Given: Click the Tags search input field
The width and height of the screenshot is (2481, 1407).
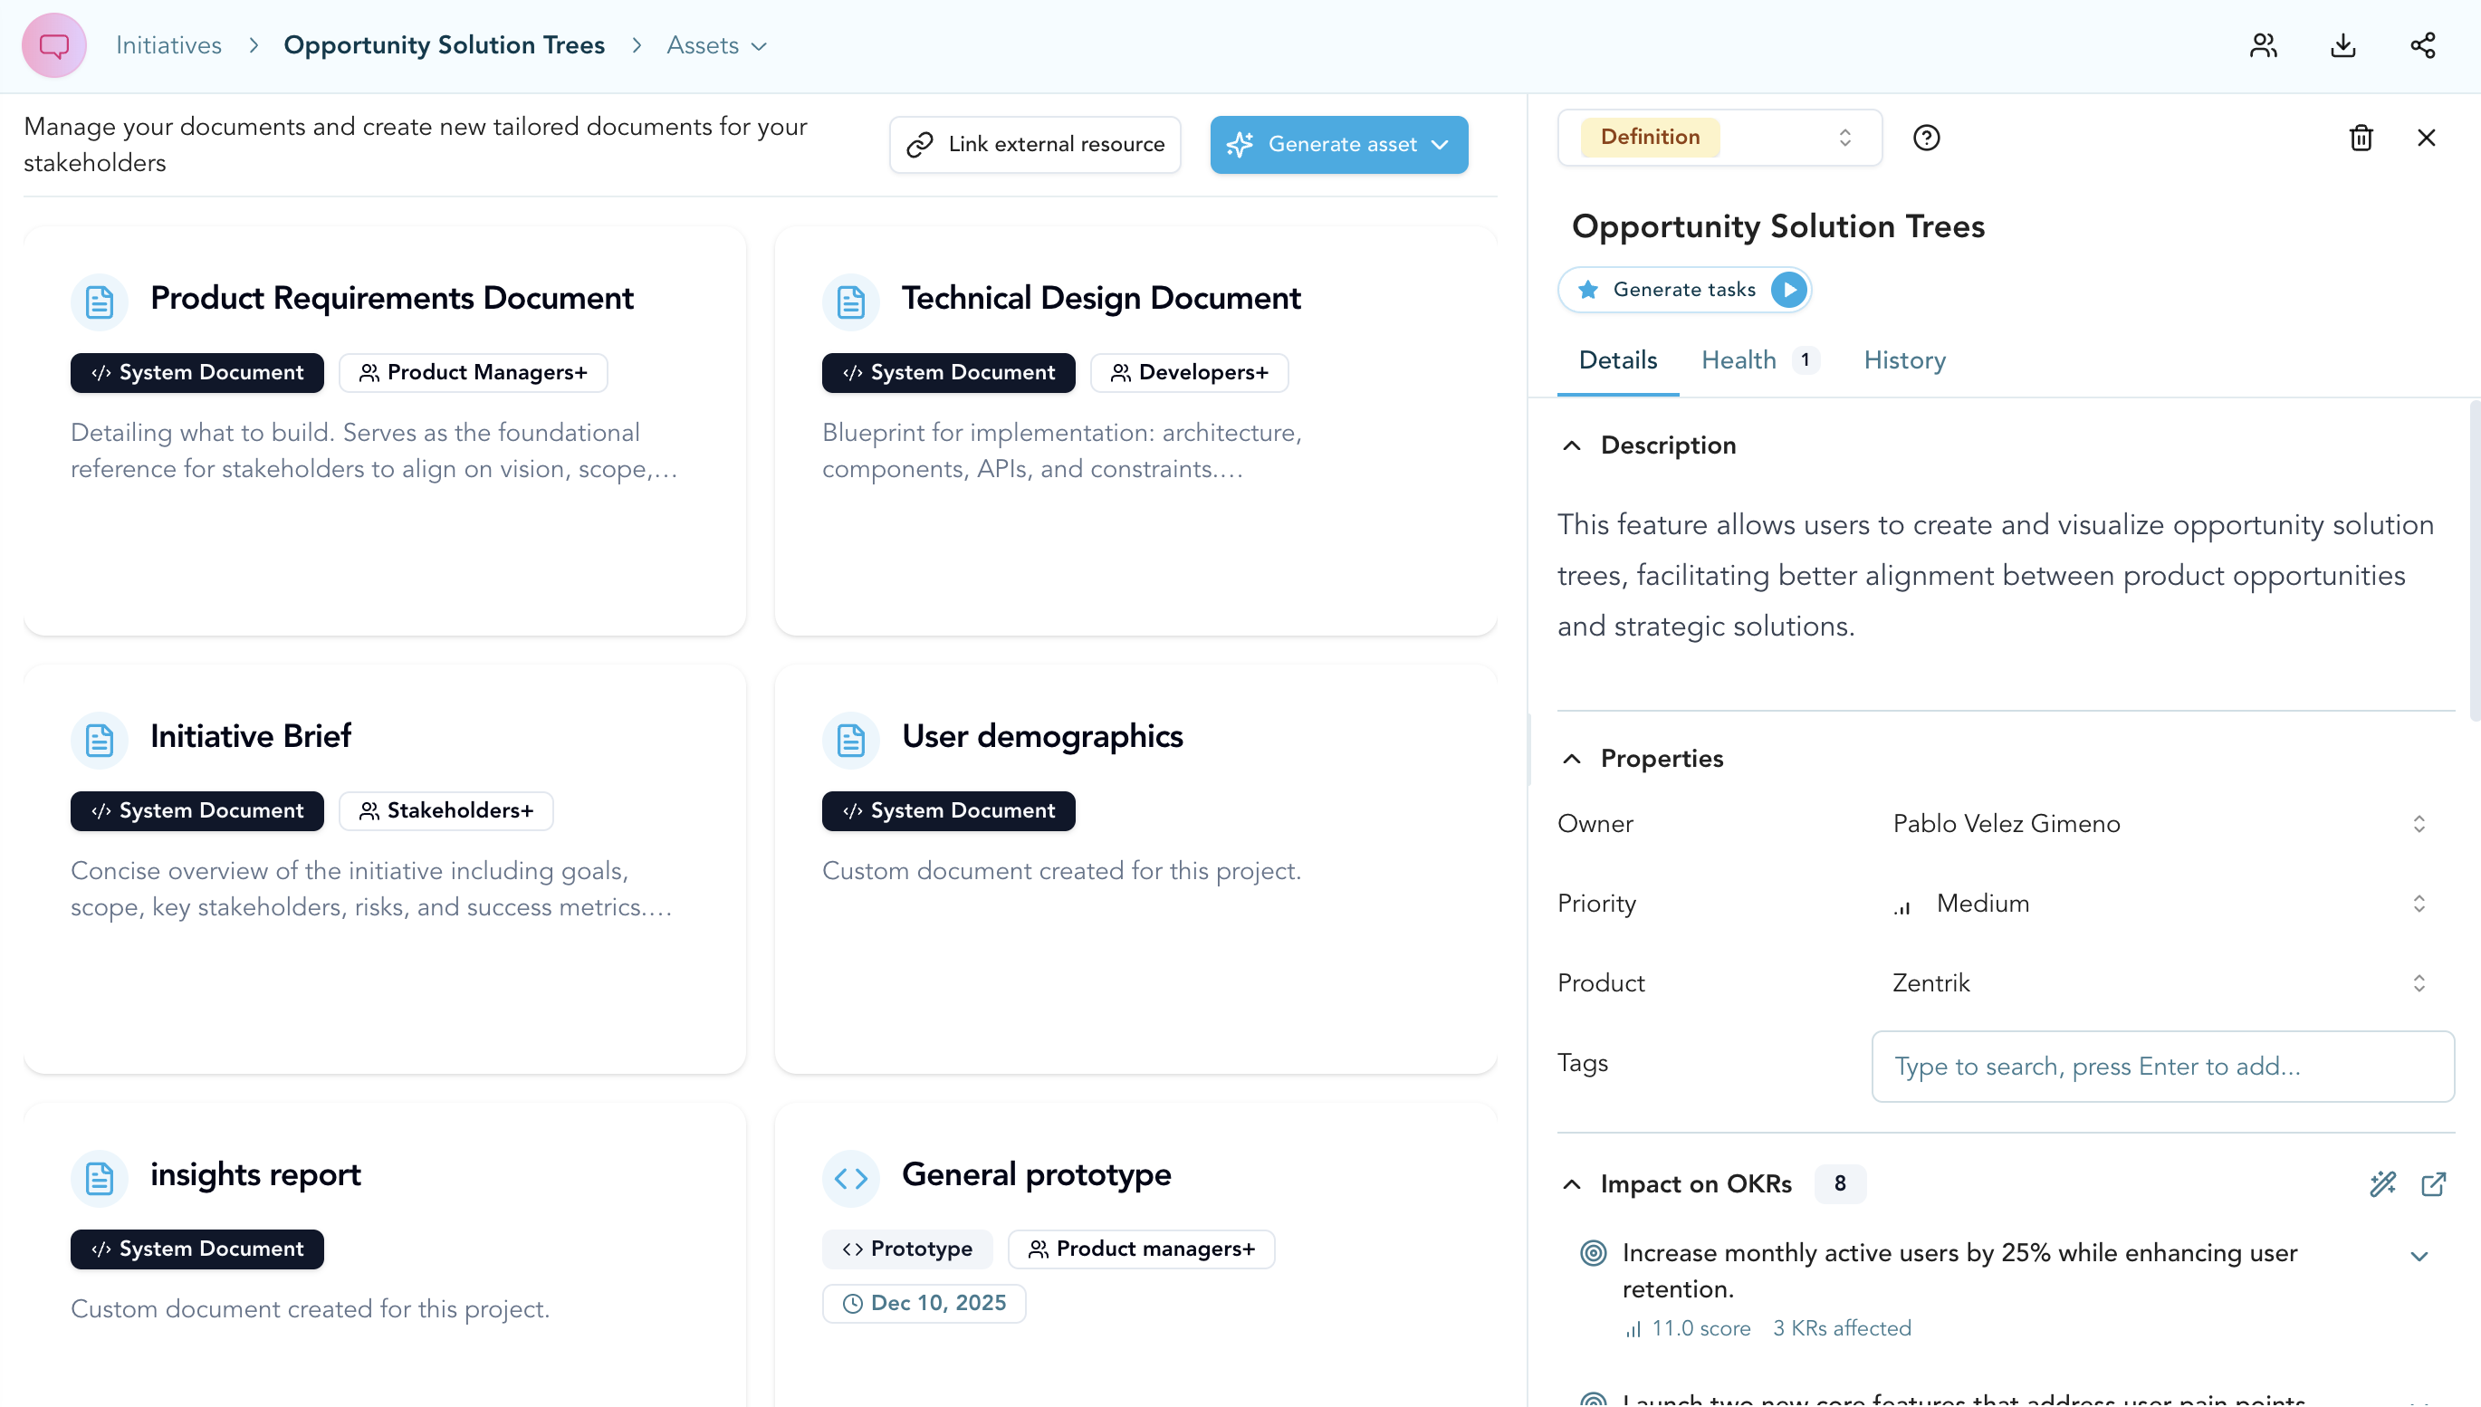Looking at the screenshot, I should click(2162, 1066).
